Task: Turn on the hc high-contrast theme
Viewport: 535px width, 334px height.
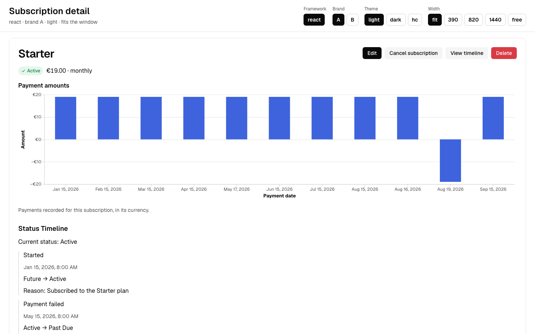Action: (x=415, y=20)
